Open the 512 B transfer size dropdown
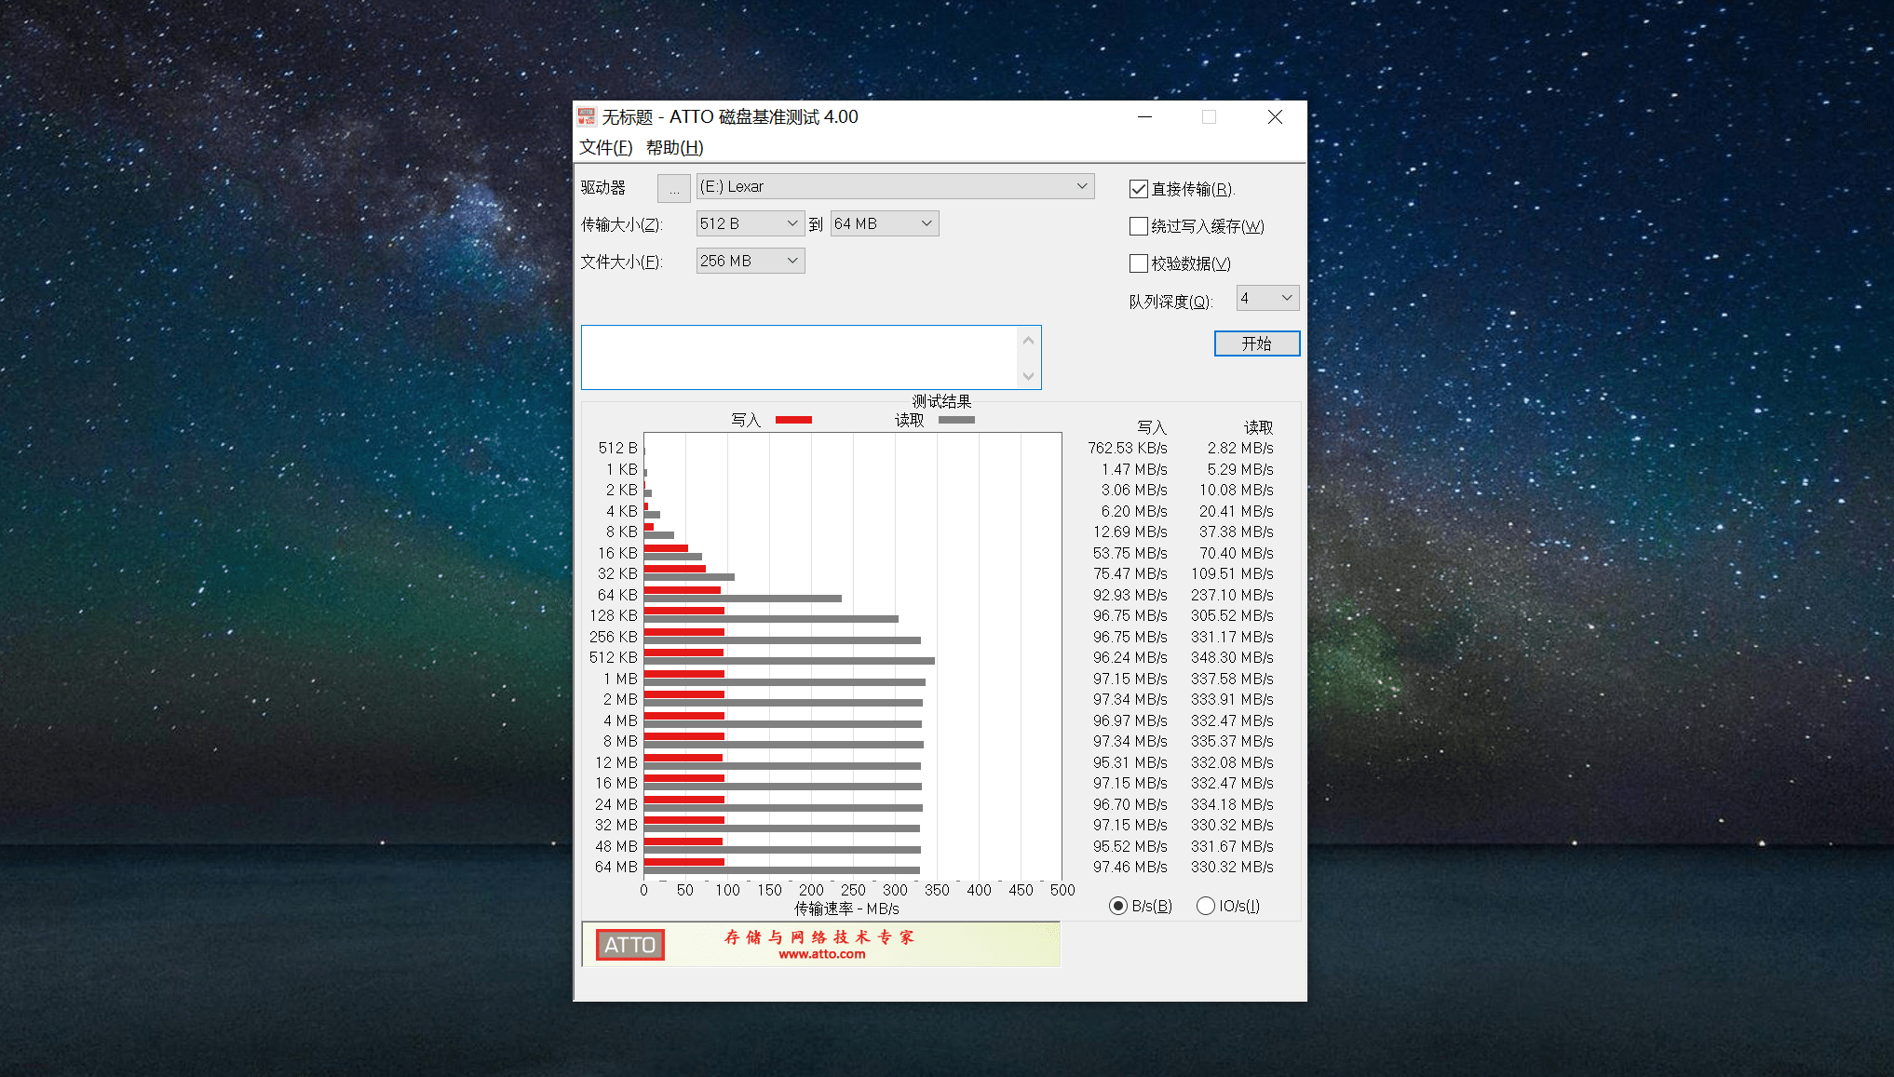This screenshot has width=1894, height=1077. [x=751, y=223]
